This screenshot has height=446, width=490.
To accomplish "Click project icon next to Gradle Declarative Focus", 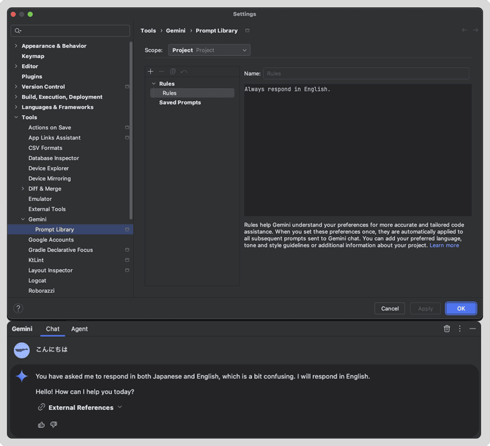I will pos(127,250).
